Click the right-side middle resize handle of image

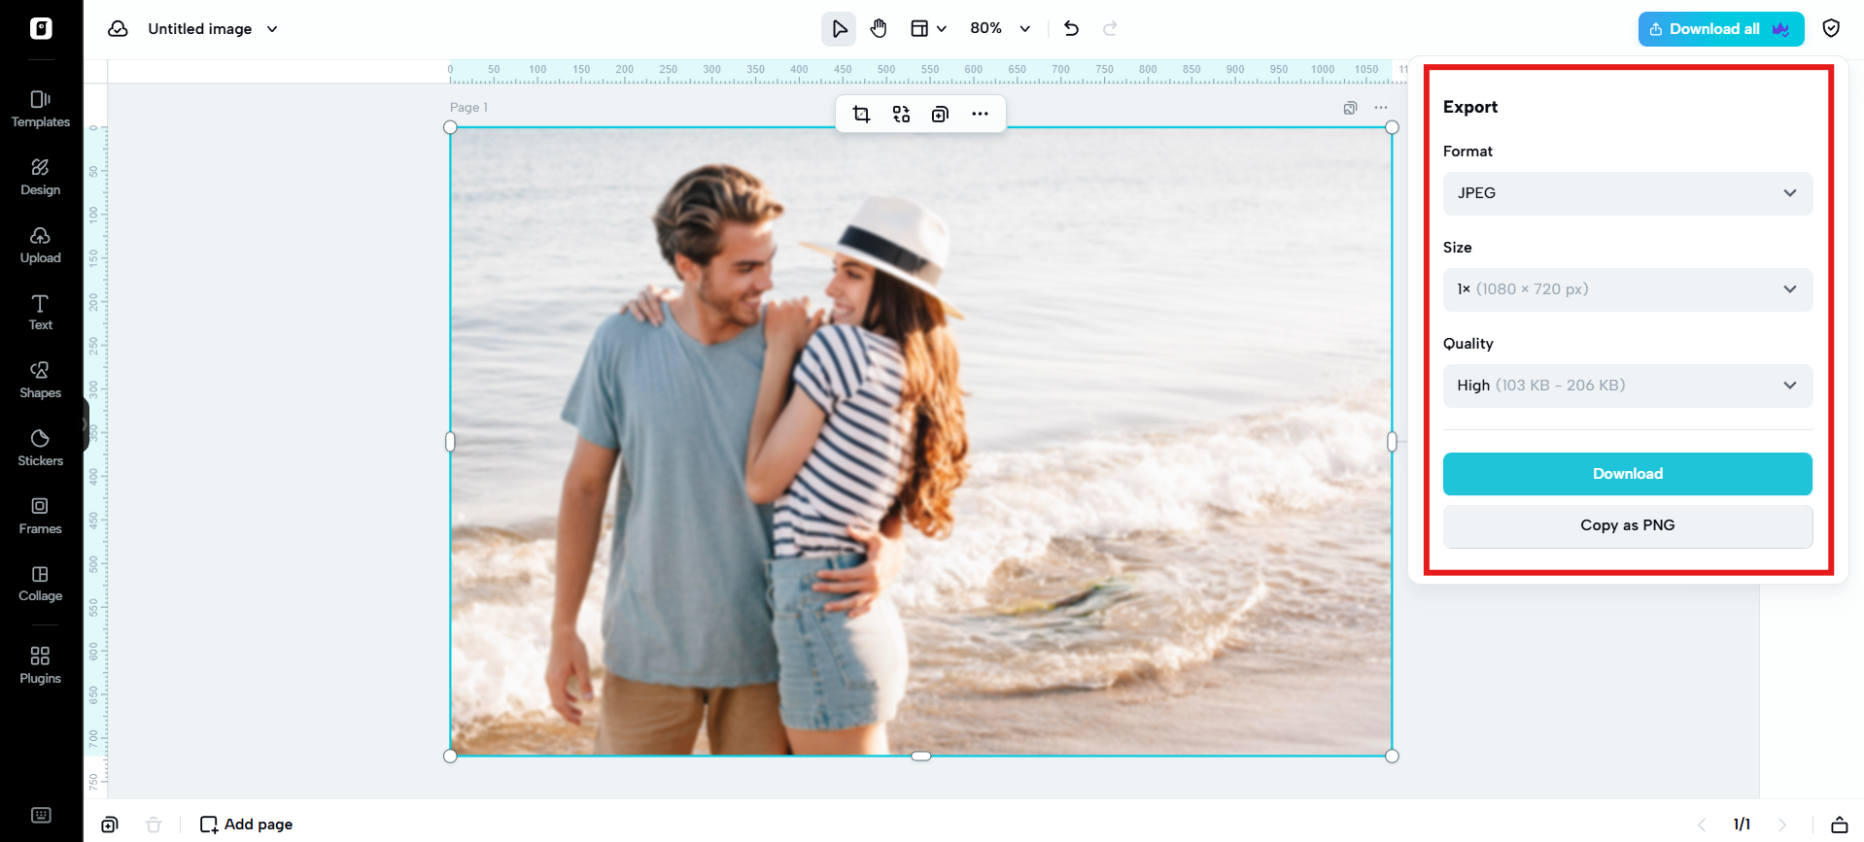(1392, 442)
